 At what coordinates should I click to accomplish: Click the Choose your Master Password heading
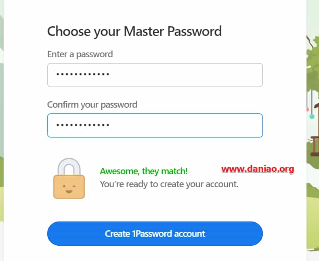pos(134,31)
